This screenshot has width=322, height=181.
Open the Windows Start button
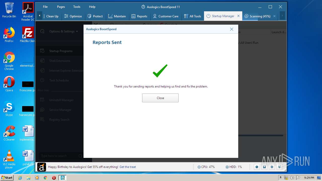pos(7,178)
